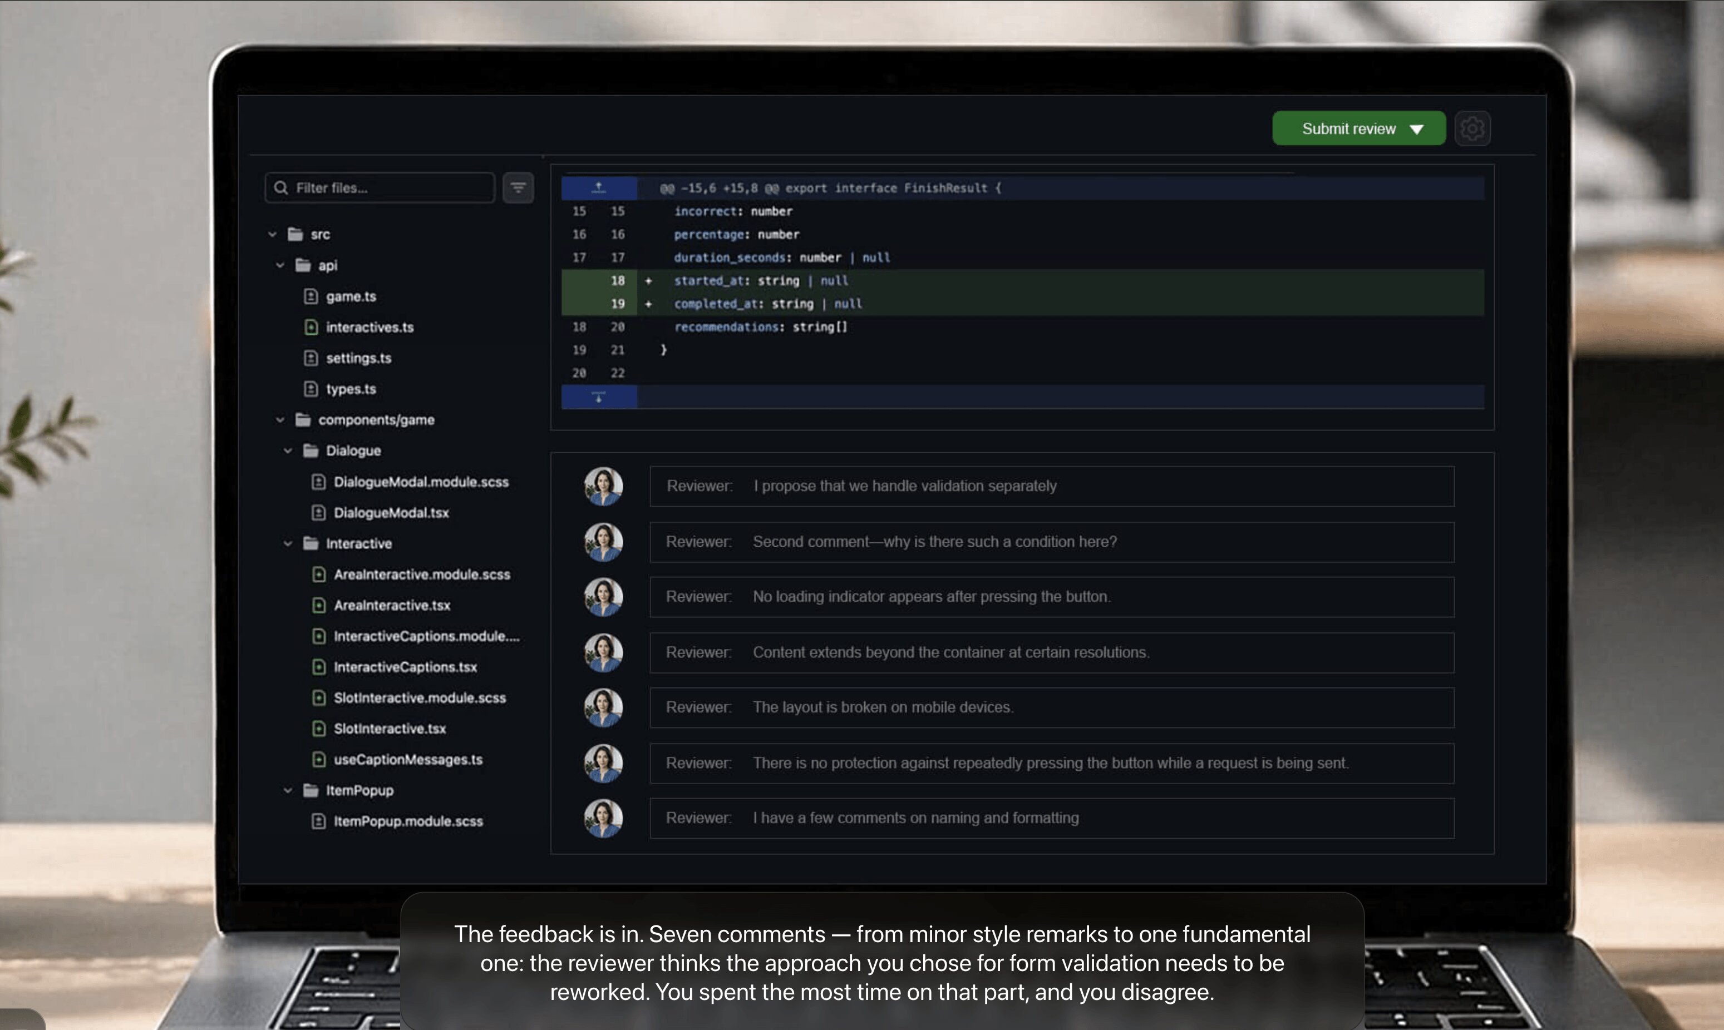Open the file filter options icon
Image resolution: width=1724 pixels, height=1030 pixels.
tap(518, 187)
